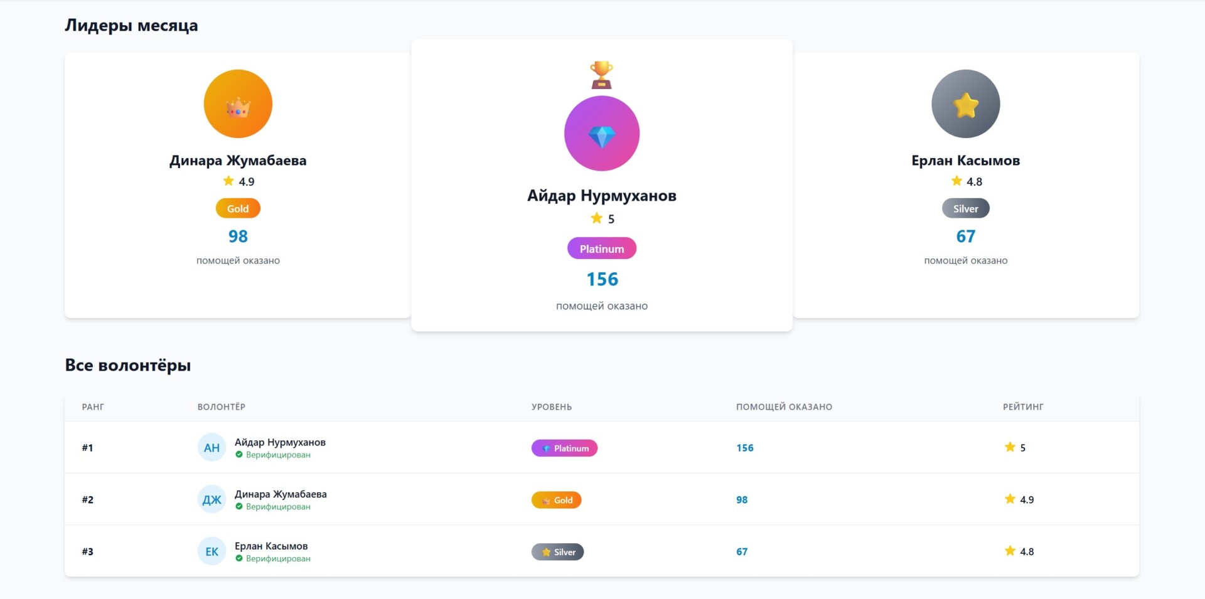Click the rating star in row #1

coord(1010,447)
